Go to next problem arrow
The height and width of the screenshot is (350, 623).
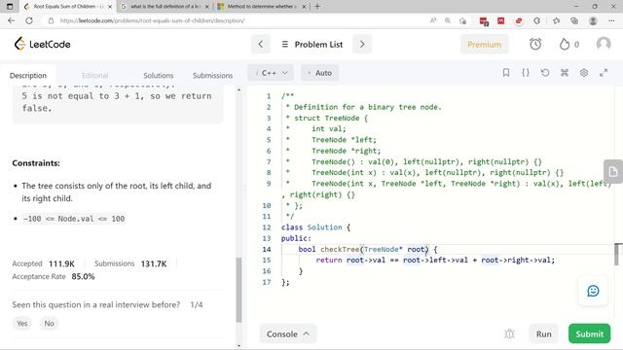362,44
